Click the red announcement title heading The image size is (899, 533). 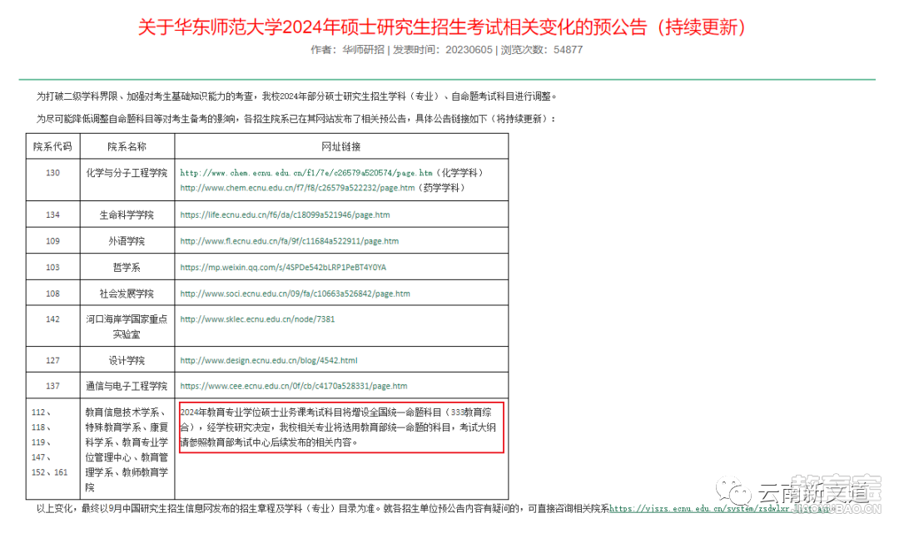click(x=443, y=27)
